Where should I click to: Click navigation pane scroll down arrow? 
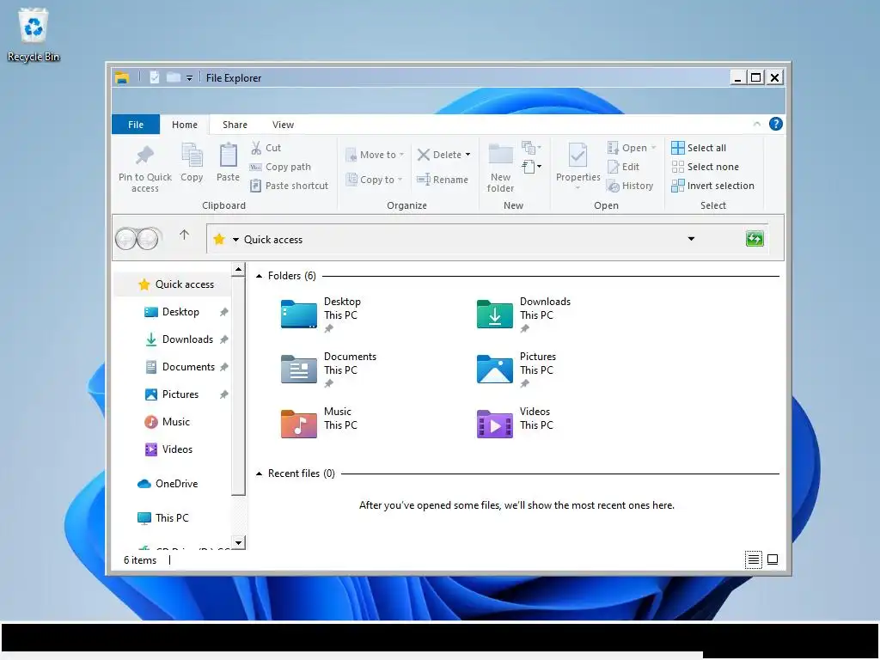tap(239, 543)
